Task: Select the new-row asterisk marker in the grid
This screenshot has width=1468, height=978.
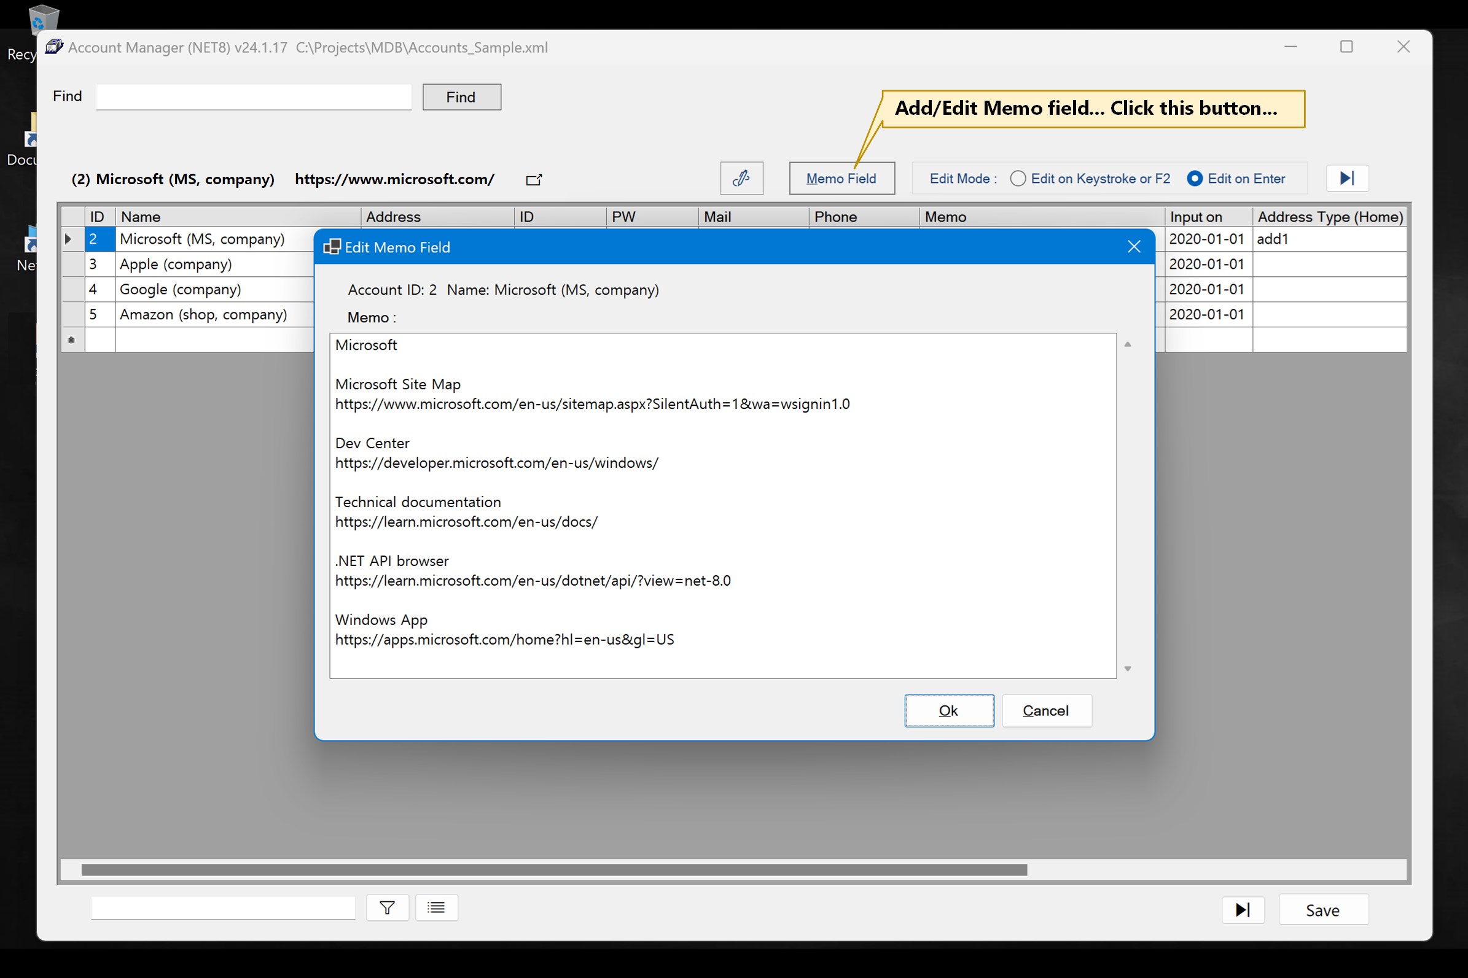Action: (72, 340)
